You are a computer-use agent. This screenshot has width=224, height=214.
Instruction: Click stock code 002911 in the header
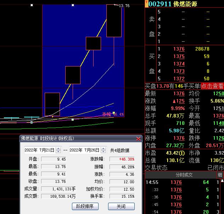[x=160, y=4]
